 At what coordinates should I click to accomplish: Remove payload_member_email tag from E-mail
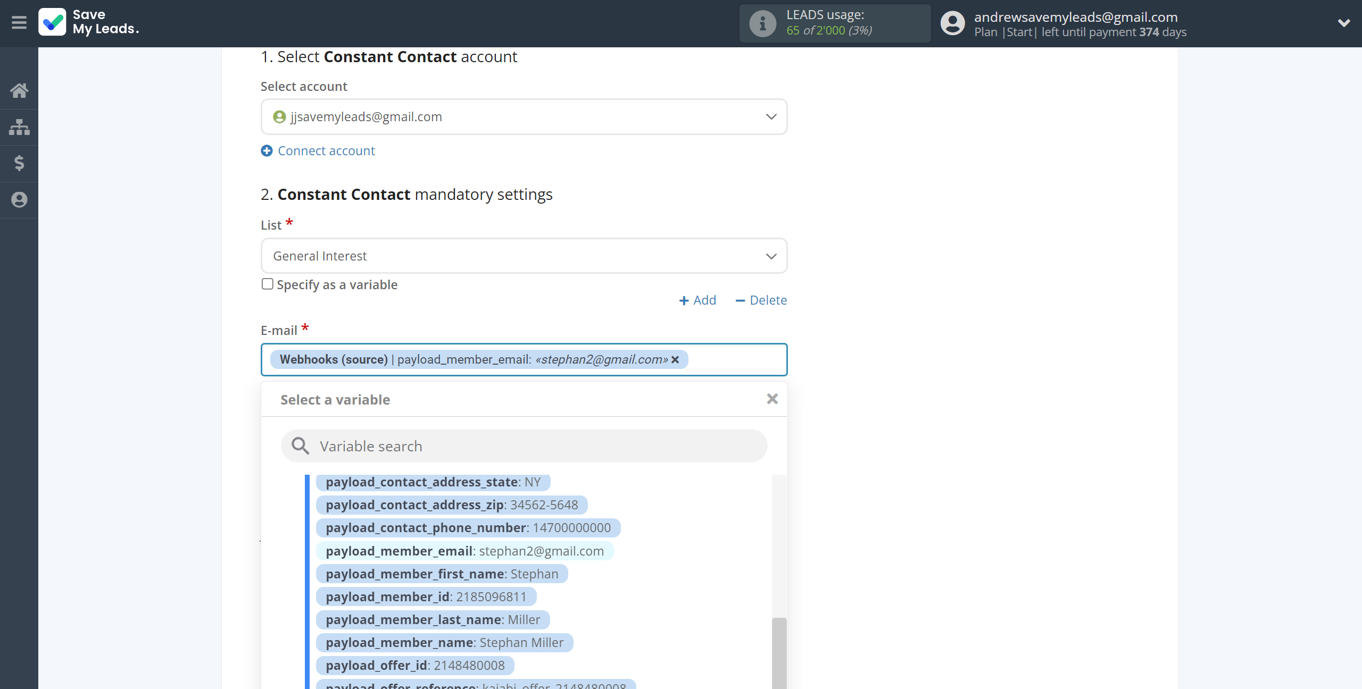coord(675,360)
